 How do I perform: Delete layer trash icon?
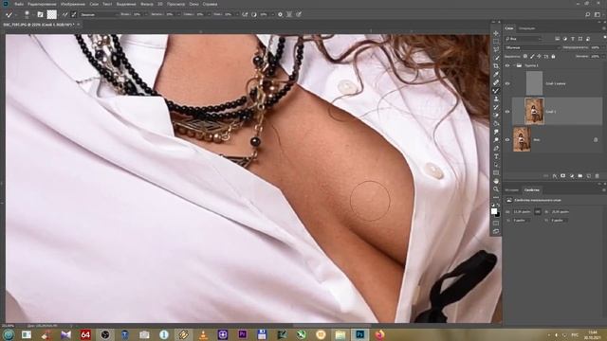(597, 176)
